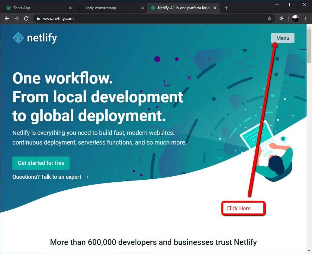Bookmark this page with the star icon
Image resolution: width=312 pixels, height=254 pixels.
tap(270, 18)
